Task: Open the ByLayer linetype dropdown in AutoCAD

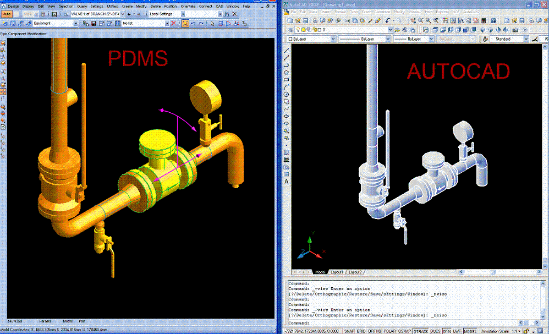Action: coord(388,39)
